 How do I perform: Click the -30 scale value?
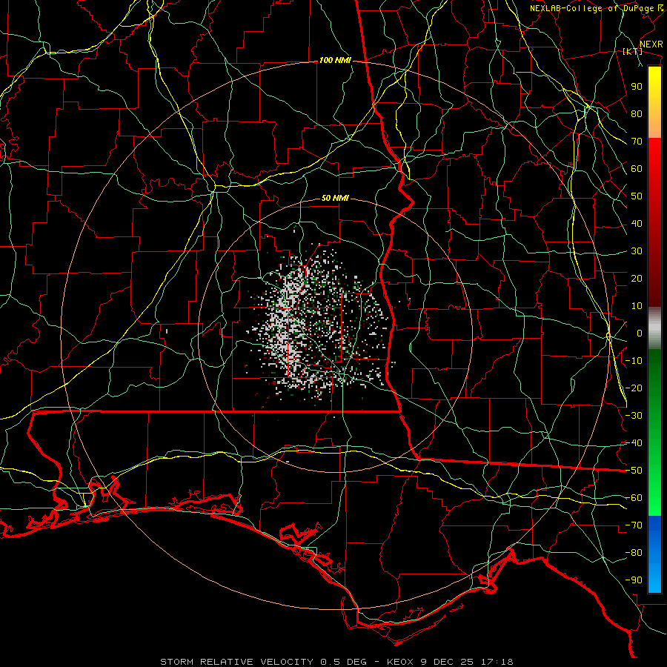[x=634, y=416]
